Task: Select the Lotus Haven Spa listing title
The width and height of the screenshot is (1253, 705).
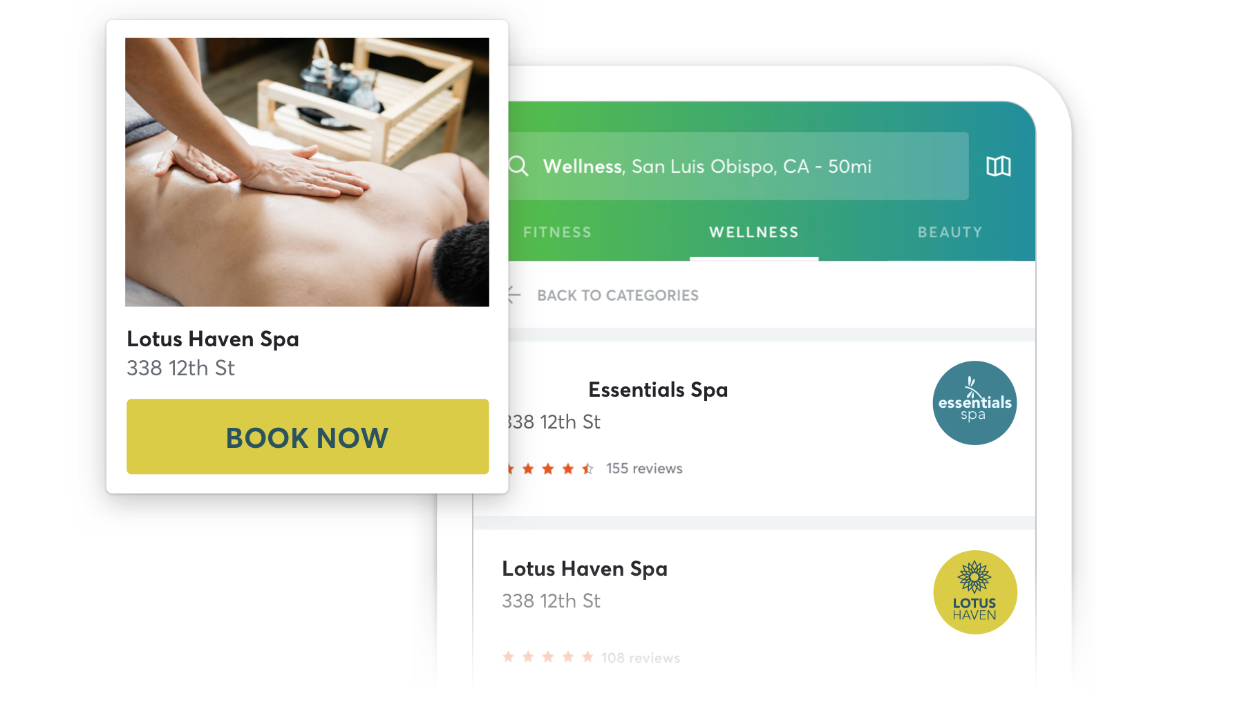Action: 585,569
